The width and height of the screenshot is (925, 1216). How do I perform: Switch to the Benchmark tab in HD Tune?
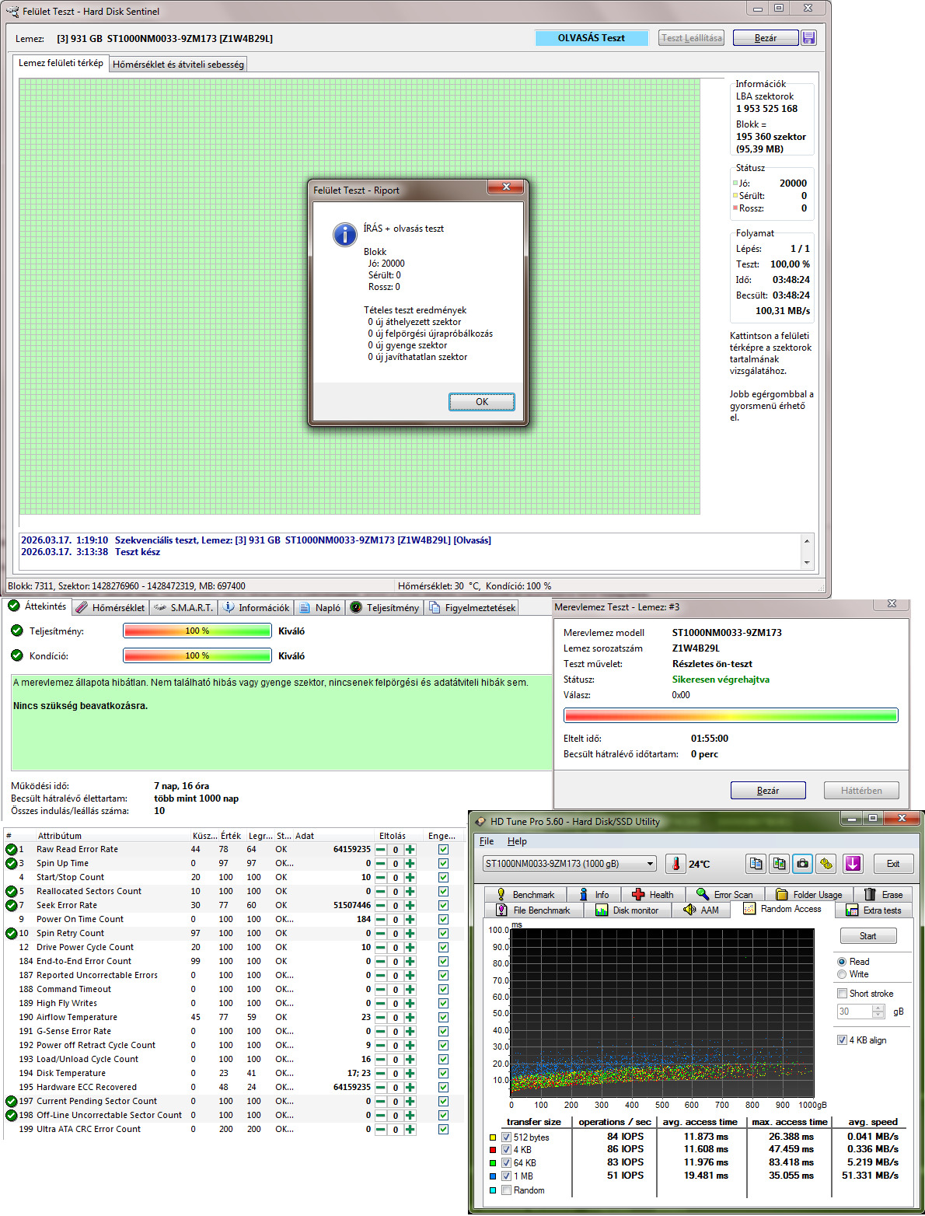pos(525,895)
